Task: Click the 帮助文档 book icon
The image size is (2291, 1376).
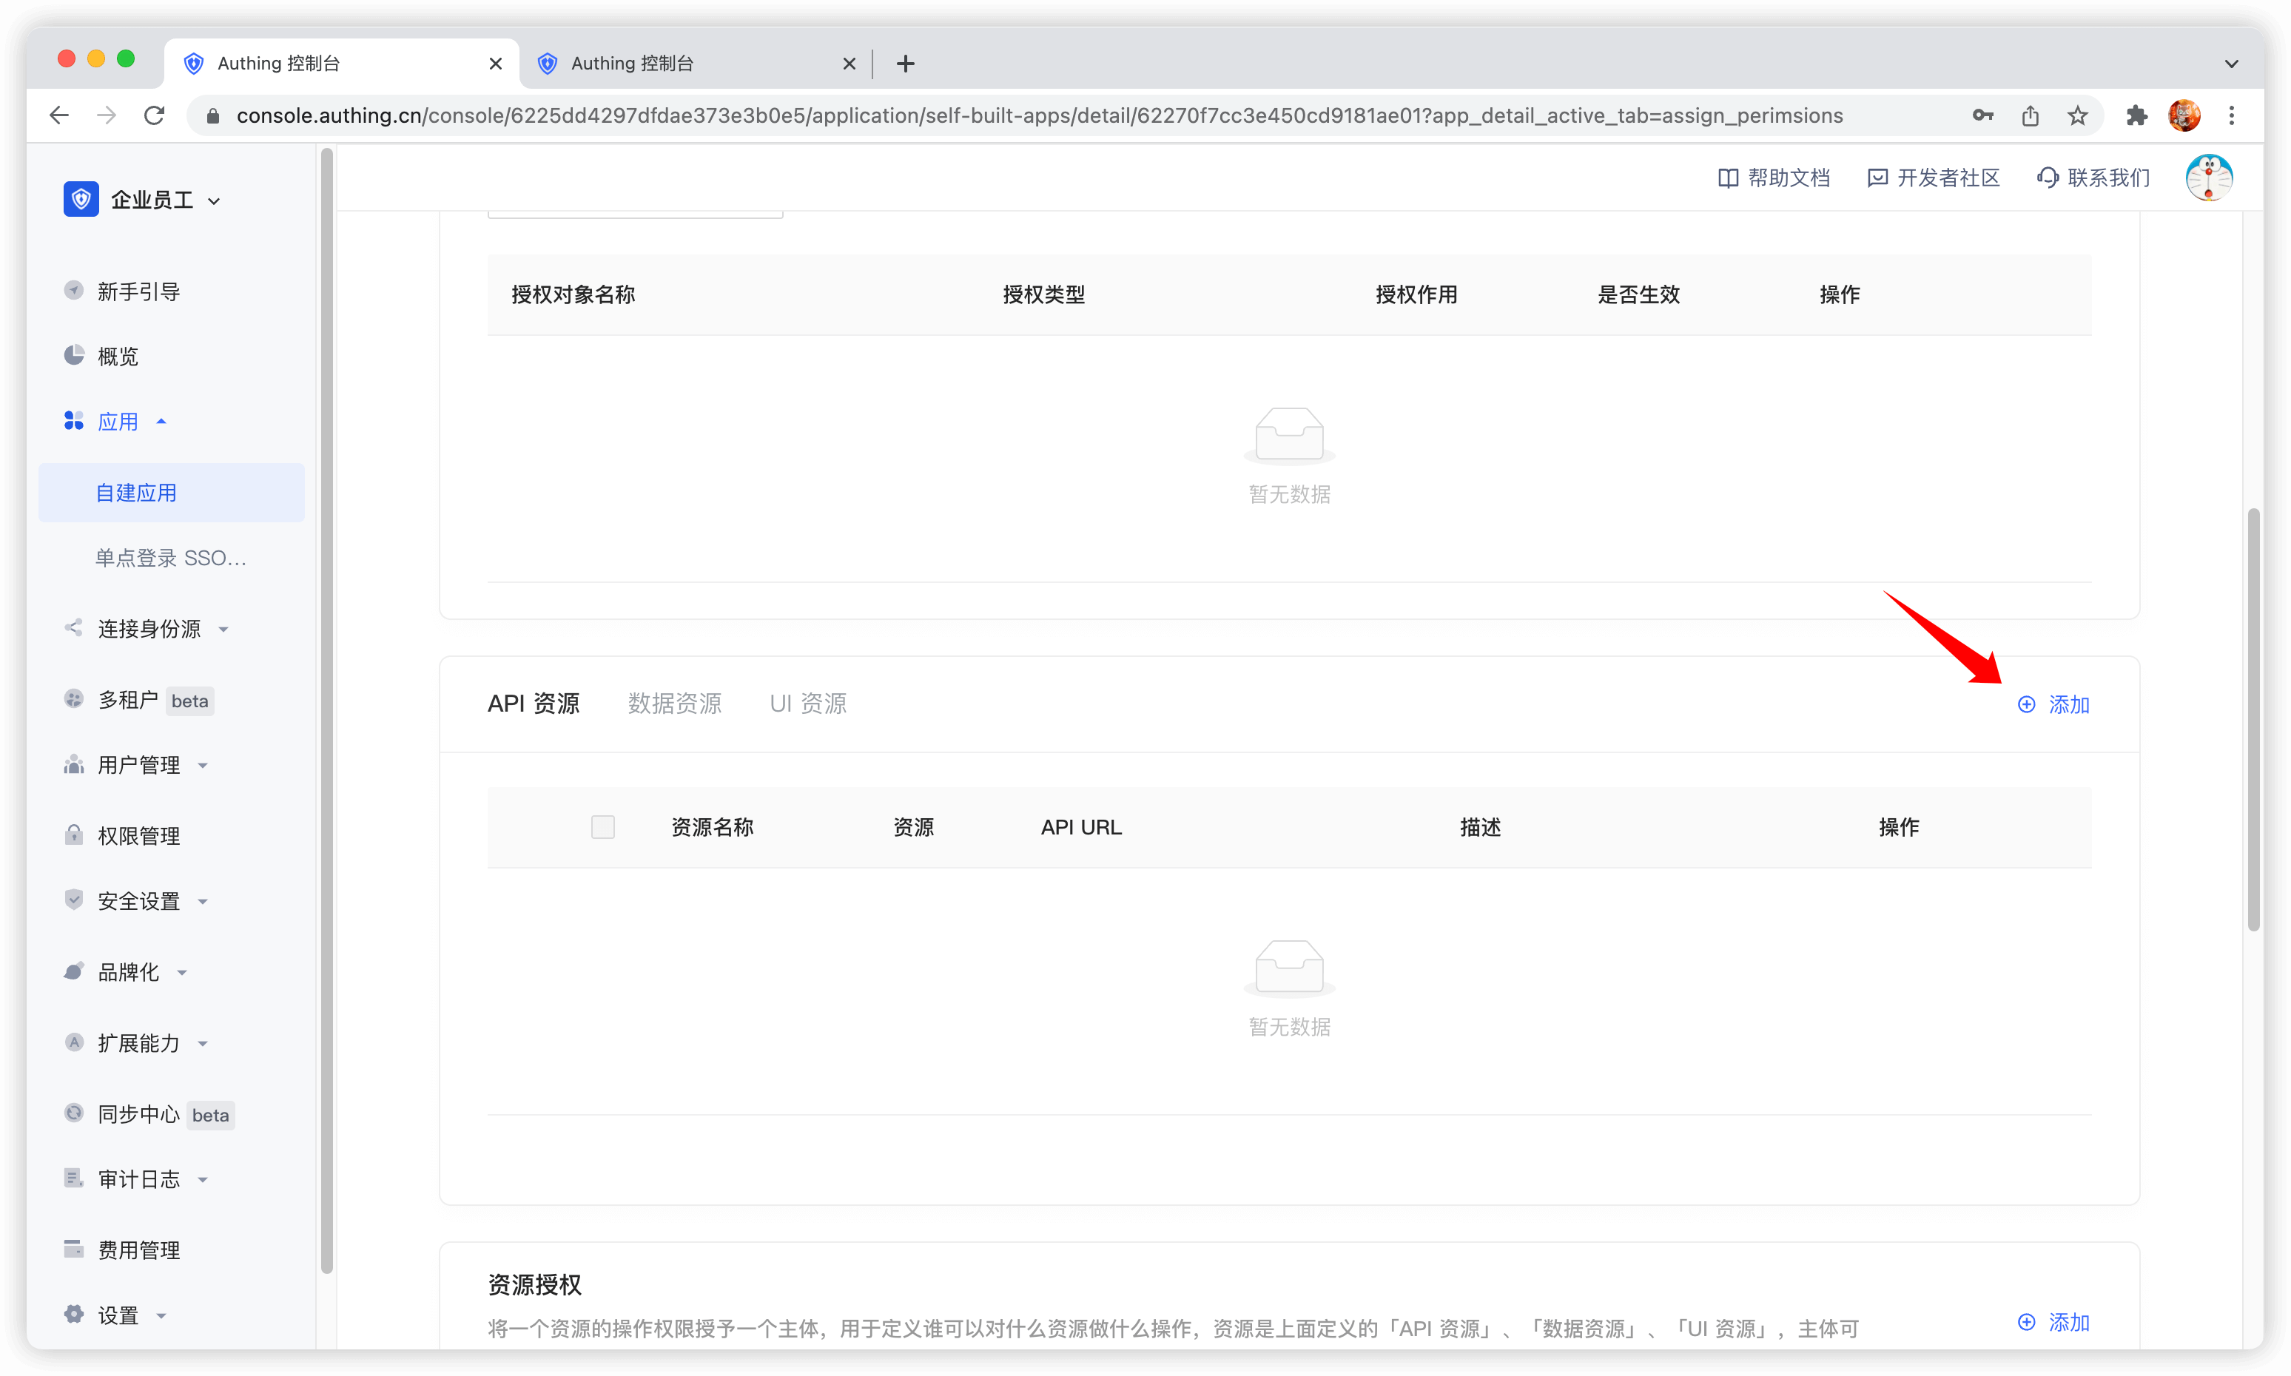Action: [1727, 178]
